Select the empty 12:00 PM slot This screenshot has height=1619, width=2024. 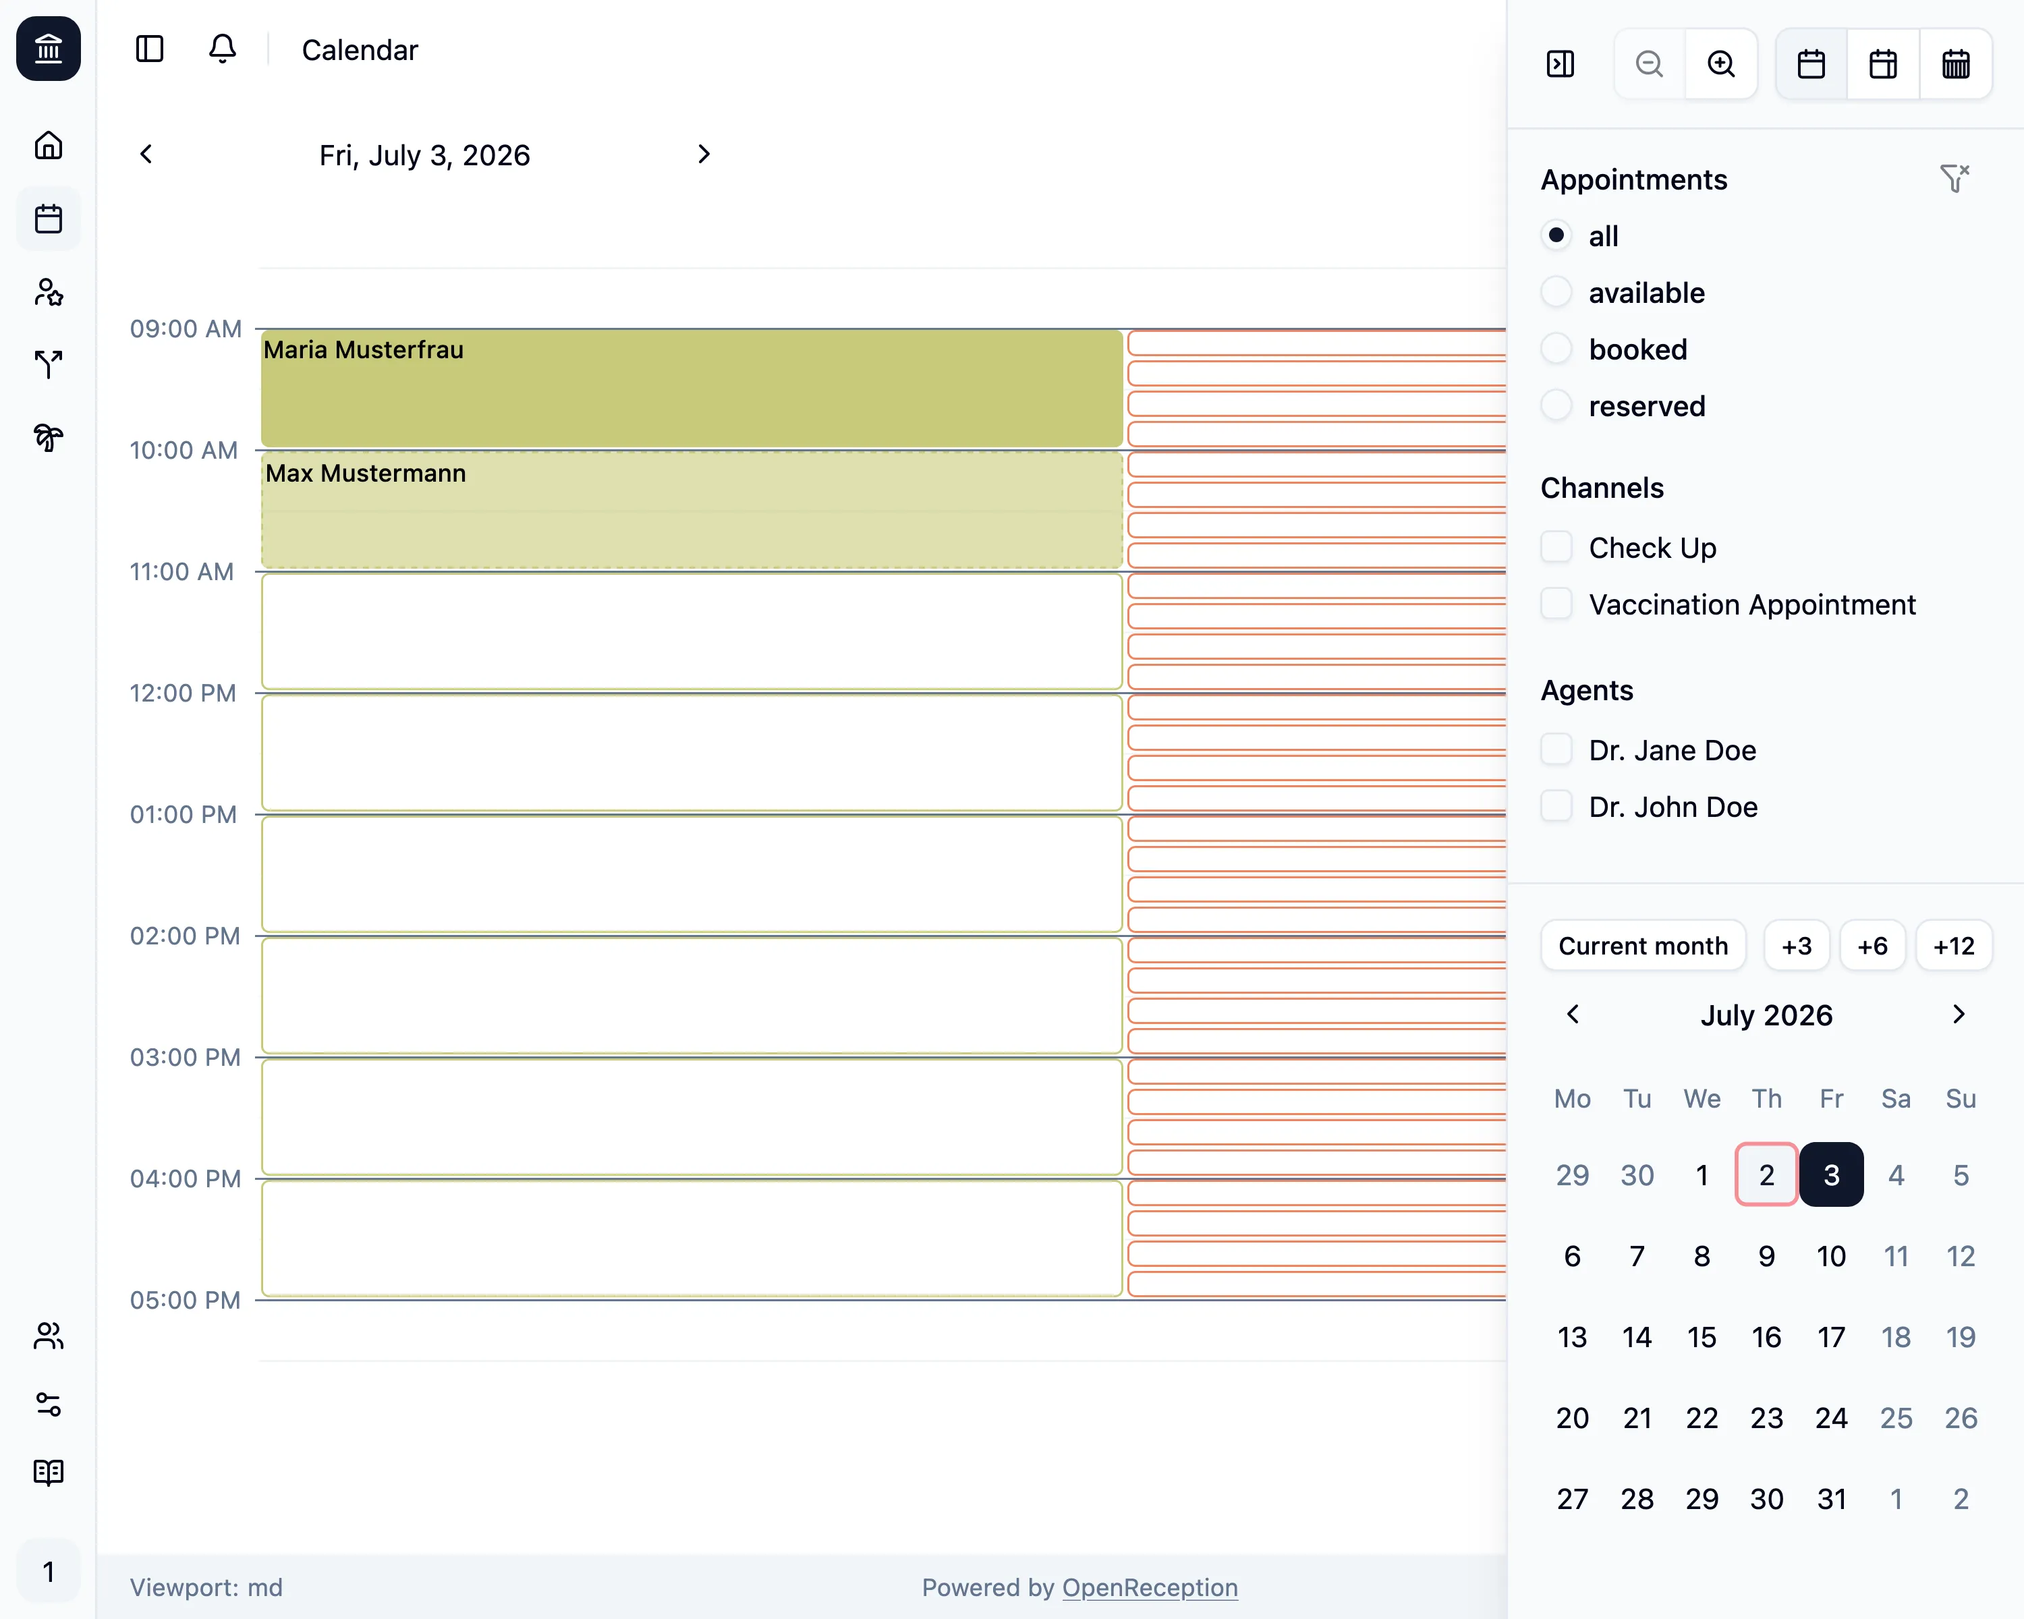tap(692, 753)
